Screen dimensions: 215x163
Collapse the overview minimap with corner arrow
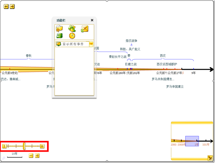click(210, 158)
